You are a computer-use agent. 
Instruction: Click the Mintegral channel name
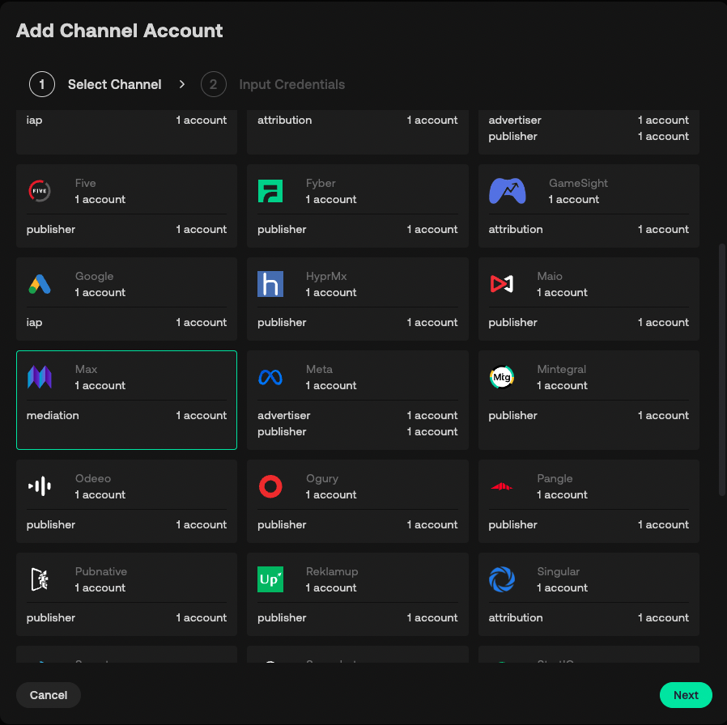[562, 369]
